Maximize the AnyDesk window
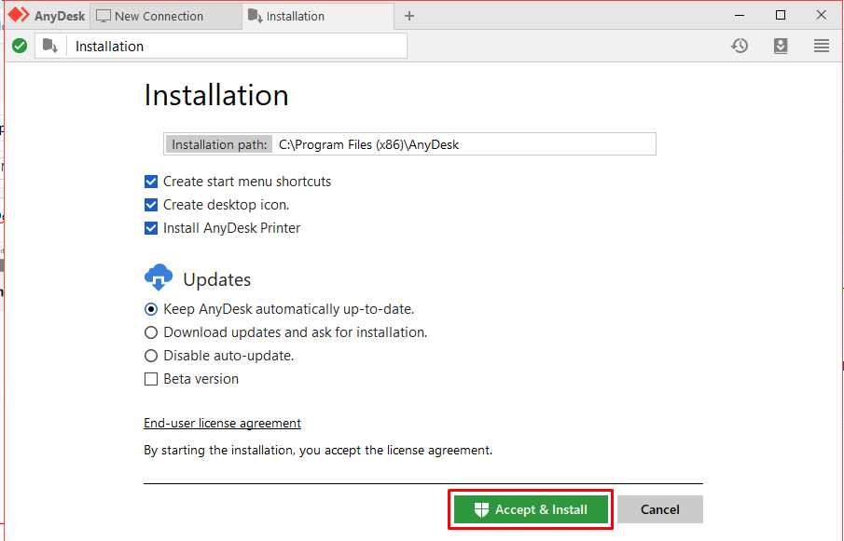 tap(781, 16)
